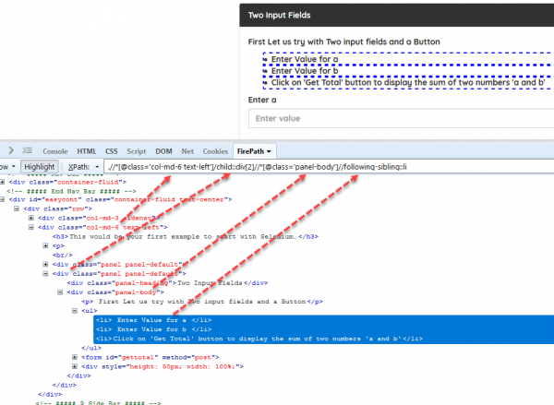Expand the col-md-3 sidenav div node

pos(31,218)
